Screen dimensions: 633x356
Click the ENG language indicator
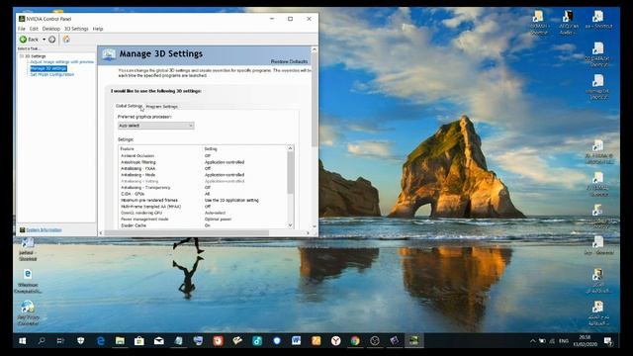564,341
